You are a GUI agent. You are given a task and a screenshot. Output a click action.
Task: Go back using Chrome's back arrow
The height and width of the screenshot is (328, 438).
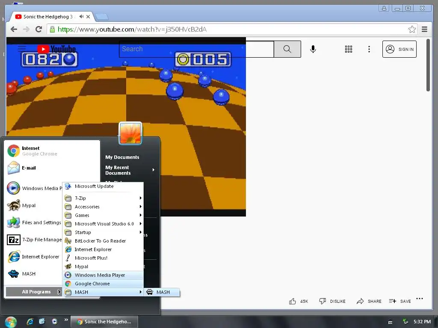click(14, 29)
